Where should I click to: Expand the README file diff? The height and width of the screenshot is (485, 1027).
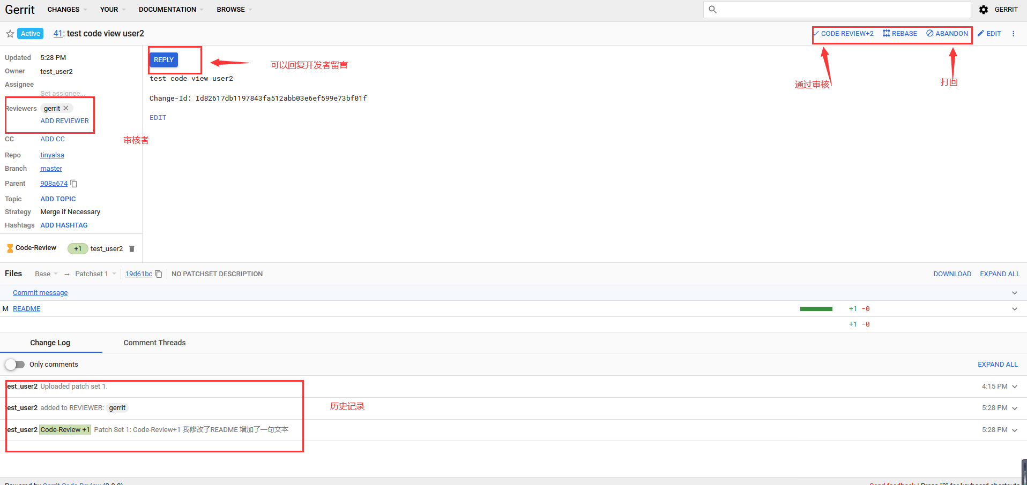tap(1014, 309)
